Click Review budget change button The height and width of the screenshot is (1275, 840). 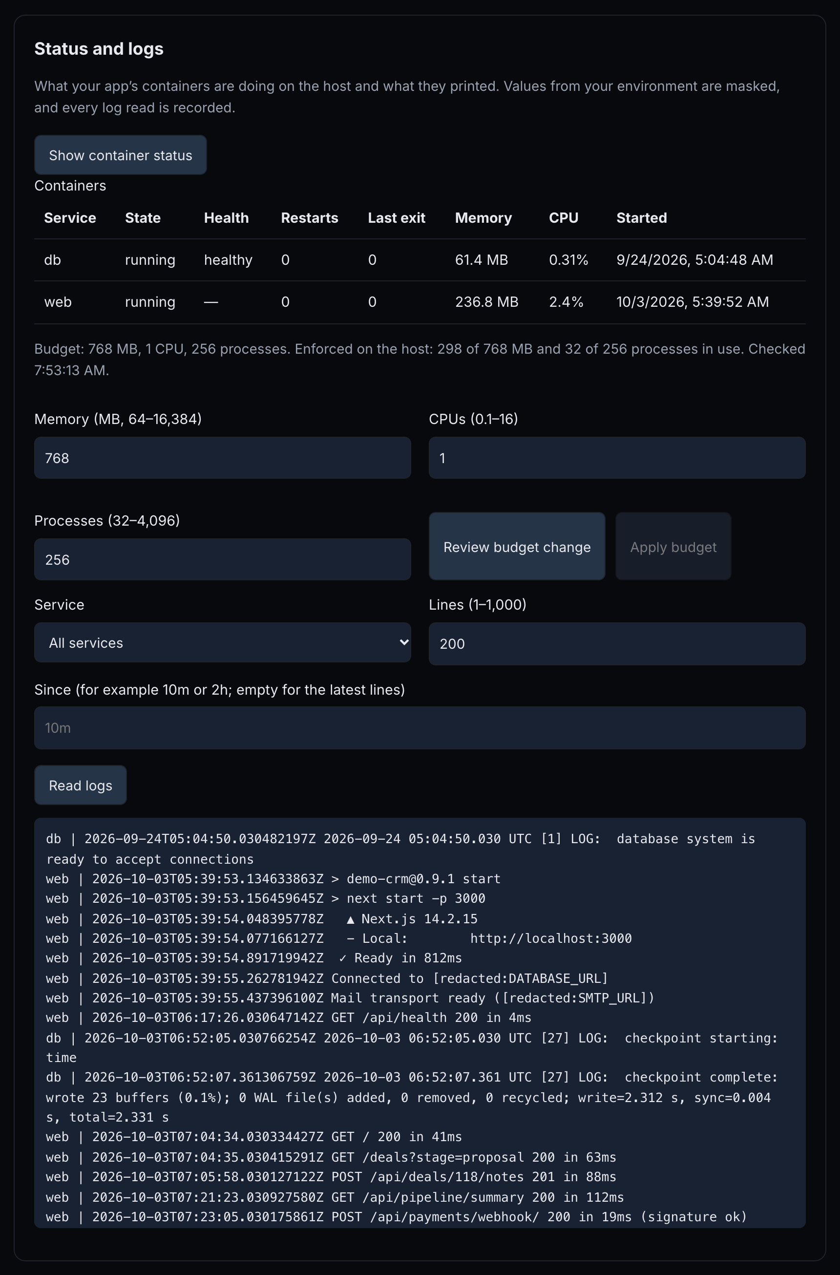517,547
